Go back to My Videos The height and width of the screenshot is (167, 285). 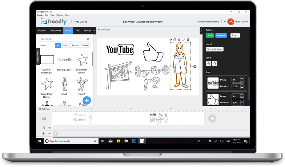pos(80,22)
